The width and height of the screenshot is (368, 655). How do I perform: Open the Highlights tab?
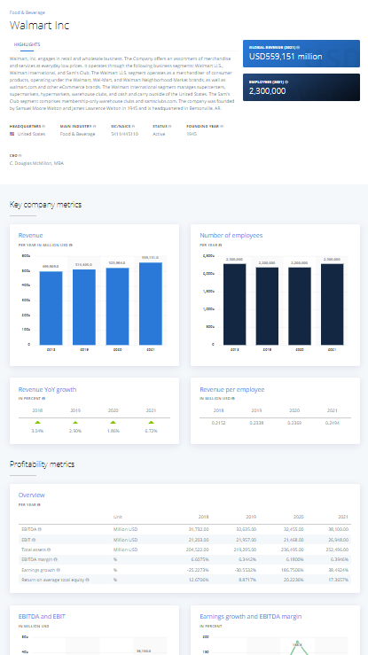tap(27, 44)
